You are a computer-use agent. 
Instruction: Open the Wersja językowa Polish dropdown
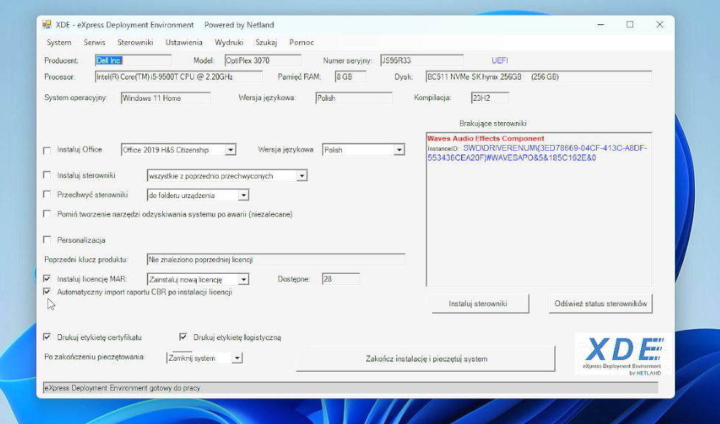pos(399,150)
